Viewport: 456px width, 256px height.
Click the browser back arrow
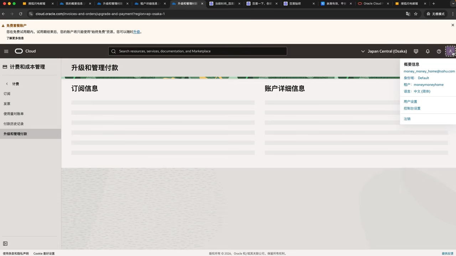4,14
